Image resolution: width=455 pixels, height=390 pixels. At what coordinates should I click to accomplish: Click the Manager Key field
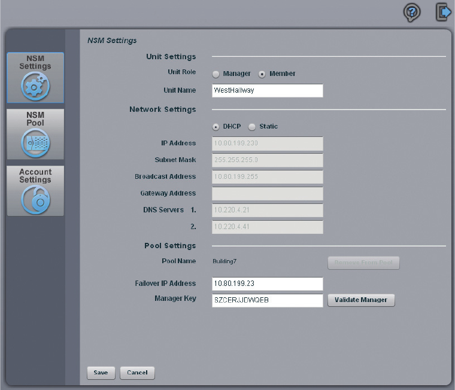point(267,300)
